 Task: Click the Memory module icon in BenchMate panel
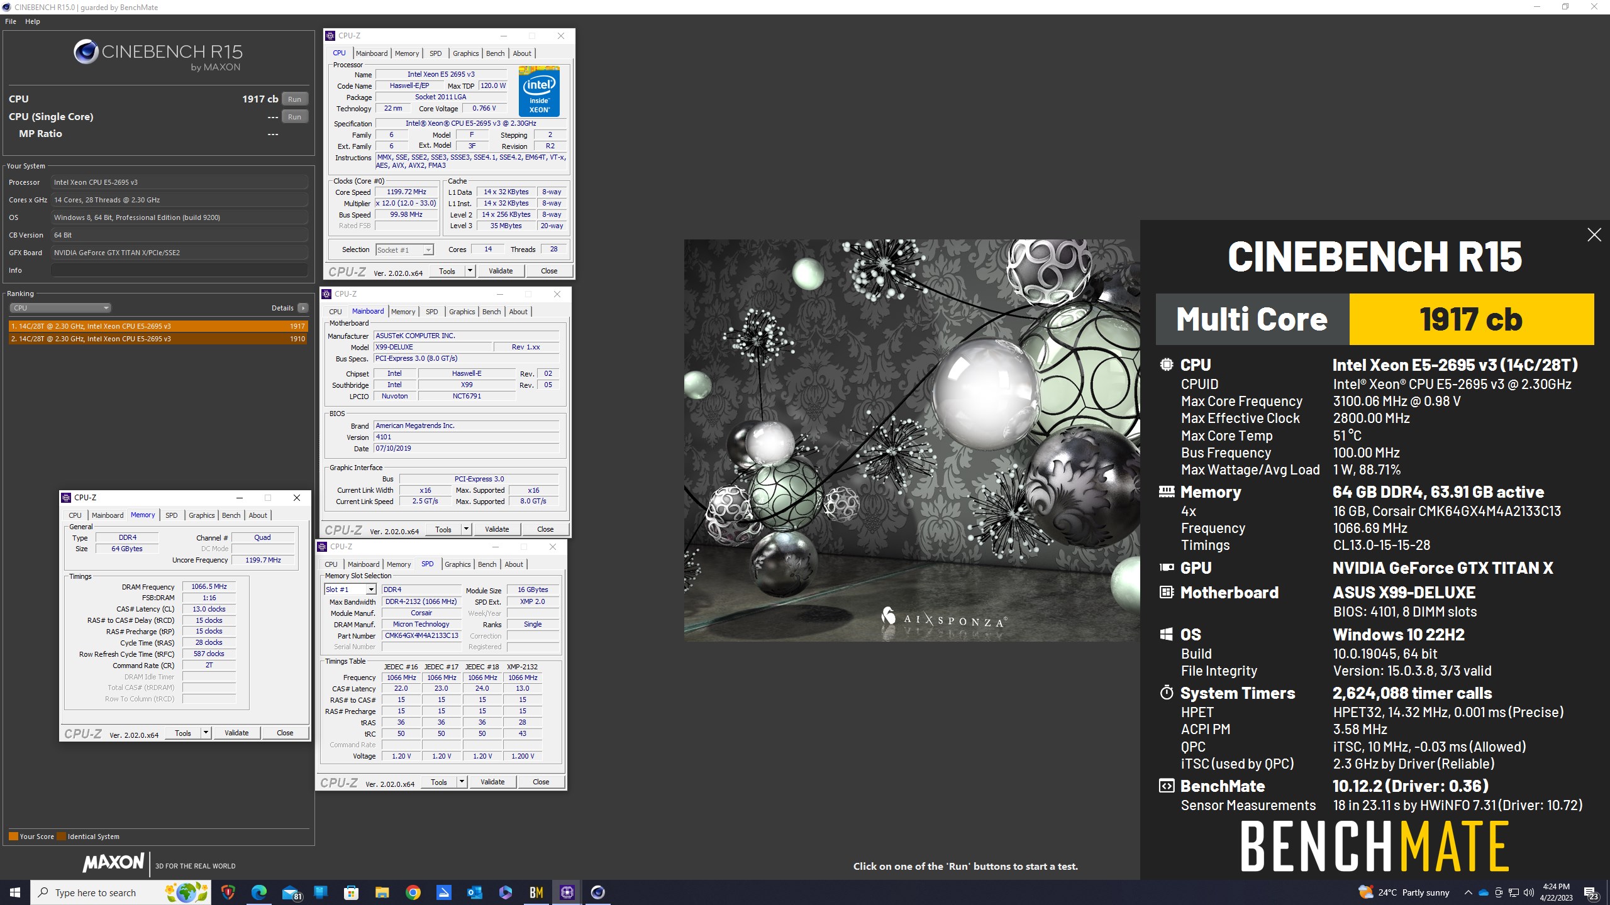click(x=1167, y=491)
